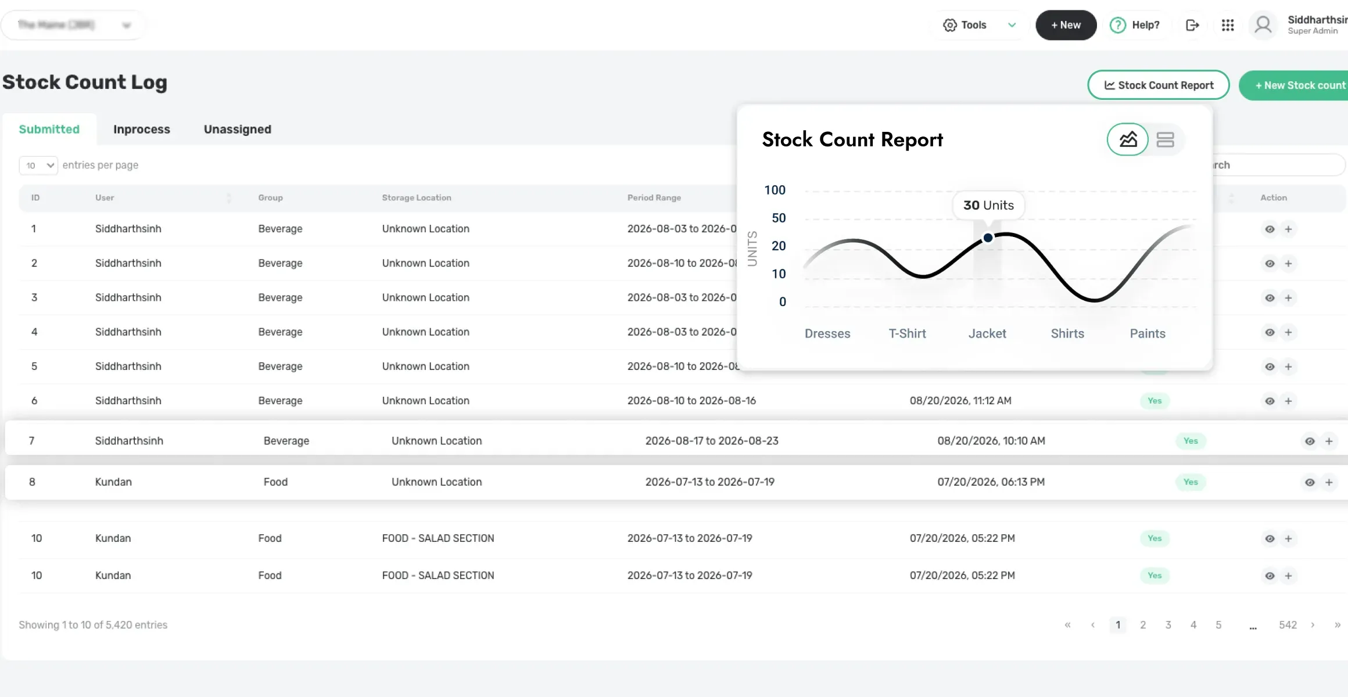Click plus icon for row 8
The image size is (1348, 697).
[1329, 482]
